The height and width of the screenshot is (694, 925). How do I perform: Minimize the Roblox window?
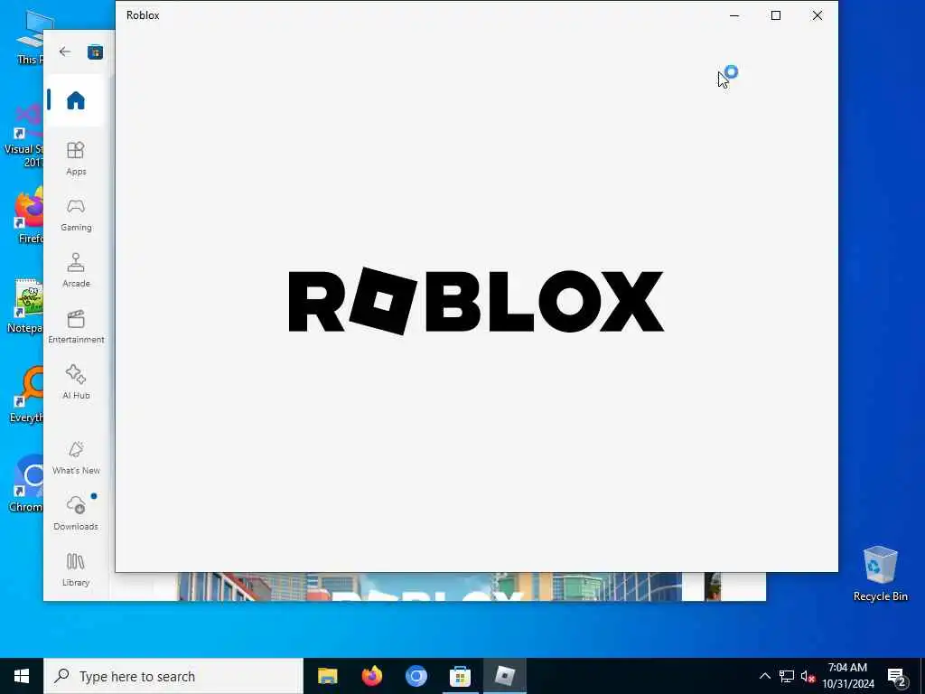point(734,16)
